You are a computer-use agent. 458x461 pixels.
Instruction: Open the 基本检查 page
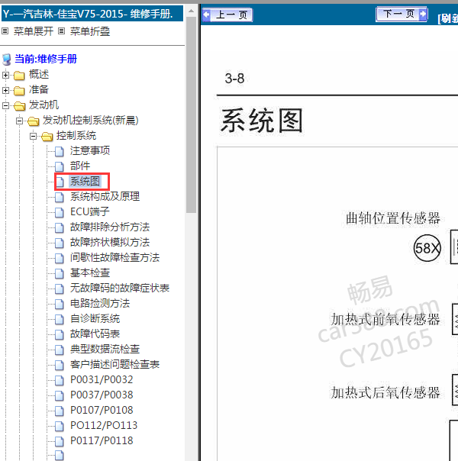click(x=90, y=273)
